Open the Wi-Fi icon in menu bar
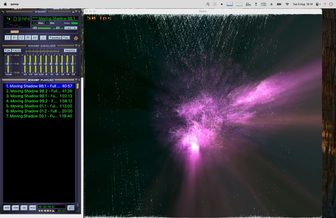This screenshot has width=336, height=218. click(287, 4)
